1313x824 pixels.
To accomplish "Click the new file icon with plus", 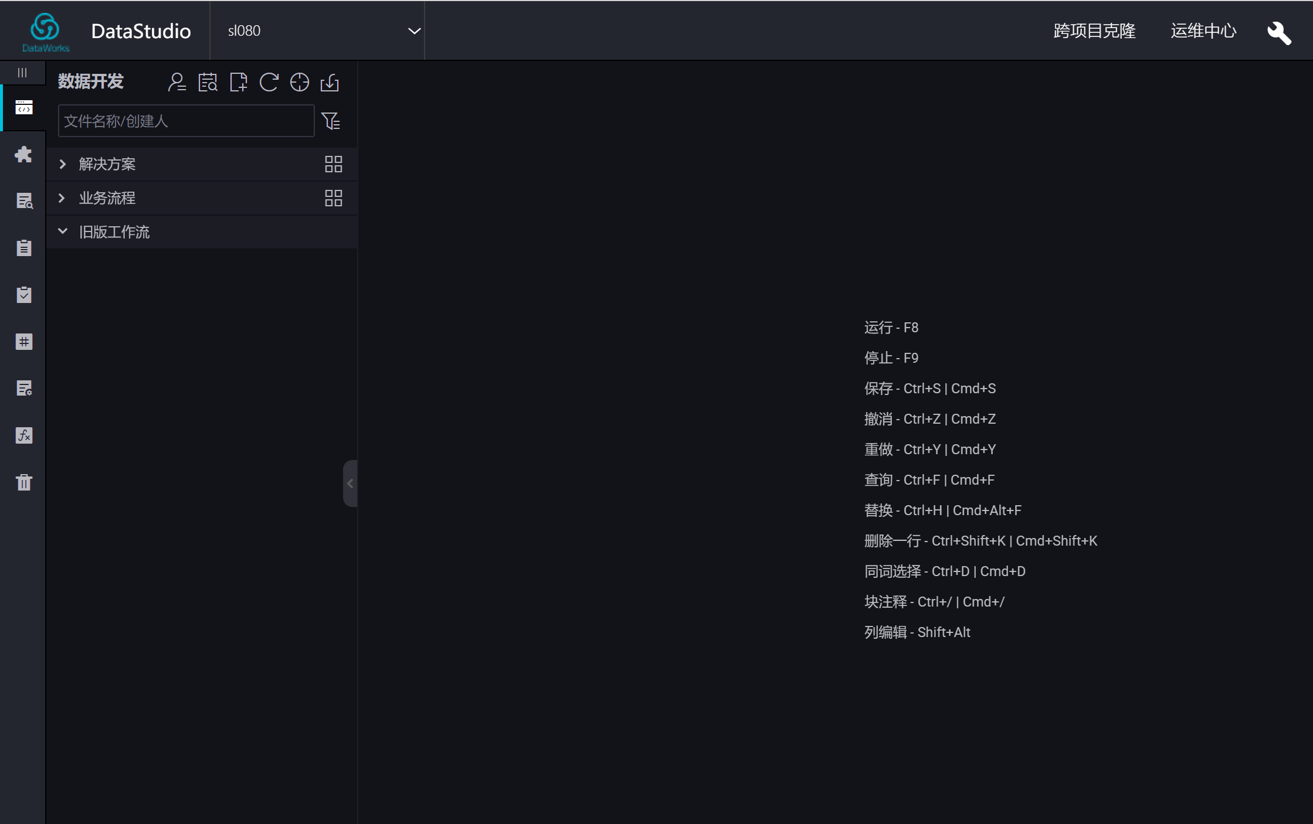I will [x=239, y=82].
